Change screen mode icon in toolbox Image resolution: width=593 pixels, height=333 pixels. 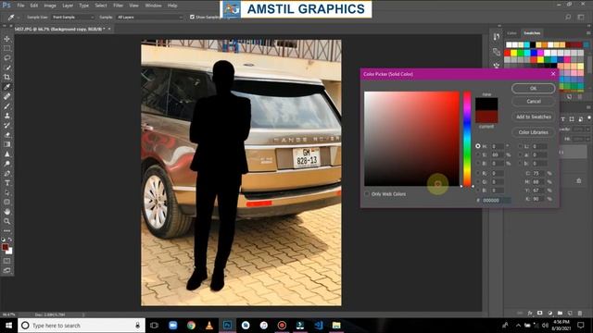pyautogui.click(x=6, y=270)
